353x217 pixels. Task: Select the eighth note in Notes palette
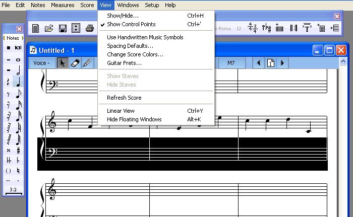(x=19, y=93)
